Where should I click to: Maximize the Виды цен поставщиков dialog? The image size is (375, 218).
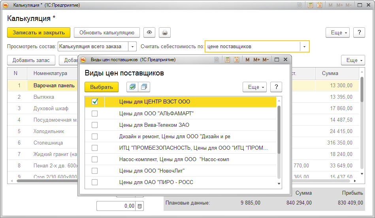click(277, 60)
